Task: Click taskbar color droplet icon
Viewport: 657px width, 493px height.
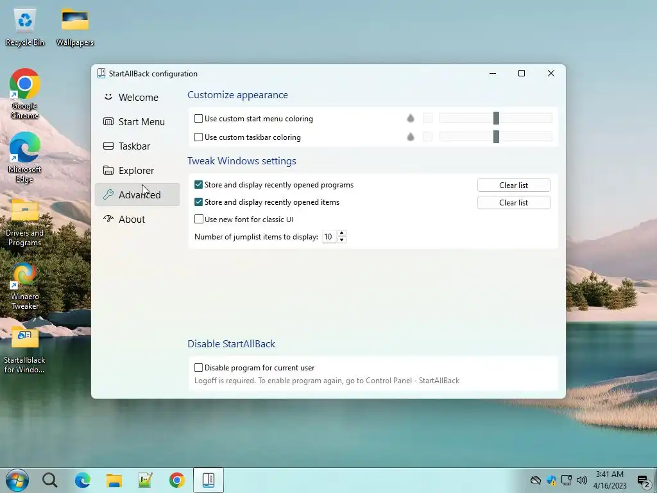Action: [411, 137]
